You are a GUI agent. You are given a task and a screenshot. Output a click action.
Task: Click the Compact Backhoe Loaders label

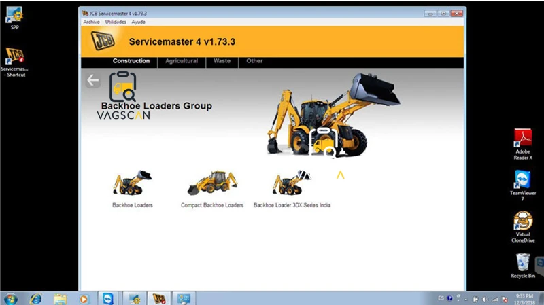(x=212, y=205)
